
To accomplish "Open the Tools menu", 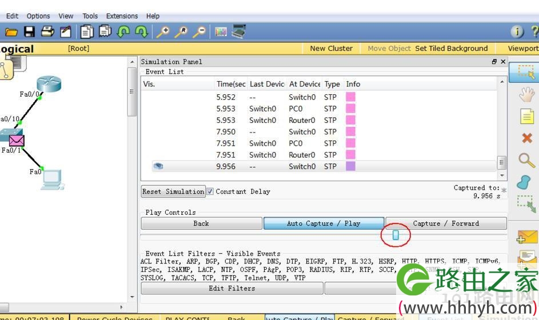I will (90, 16).
